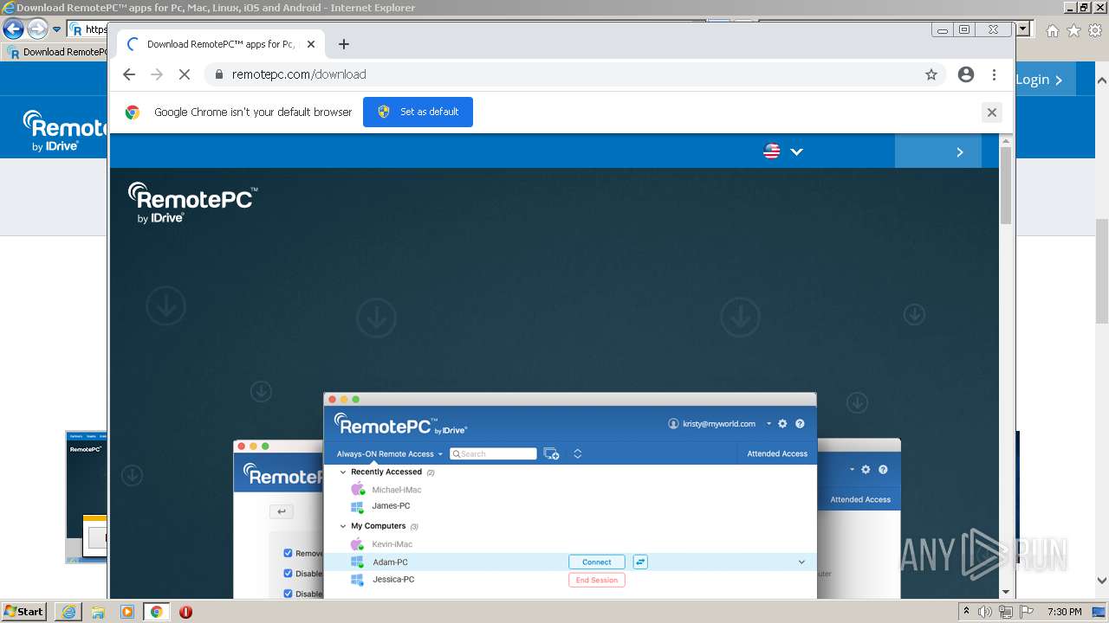Click file transfer icon beside Connect
This screenshot has height=623, width=1109.
[x=640, y=562]
